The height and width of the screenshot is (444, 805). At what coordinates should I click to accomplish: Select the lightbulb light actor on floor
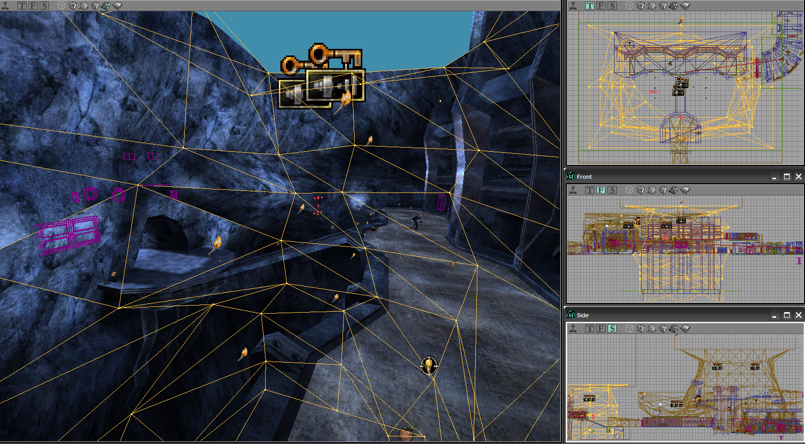429,365
